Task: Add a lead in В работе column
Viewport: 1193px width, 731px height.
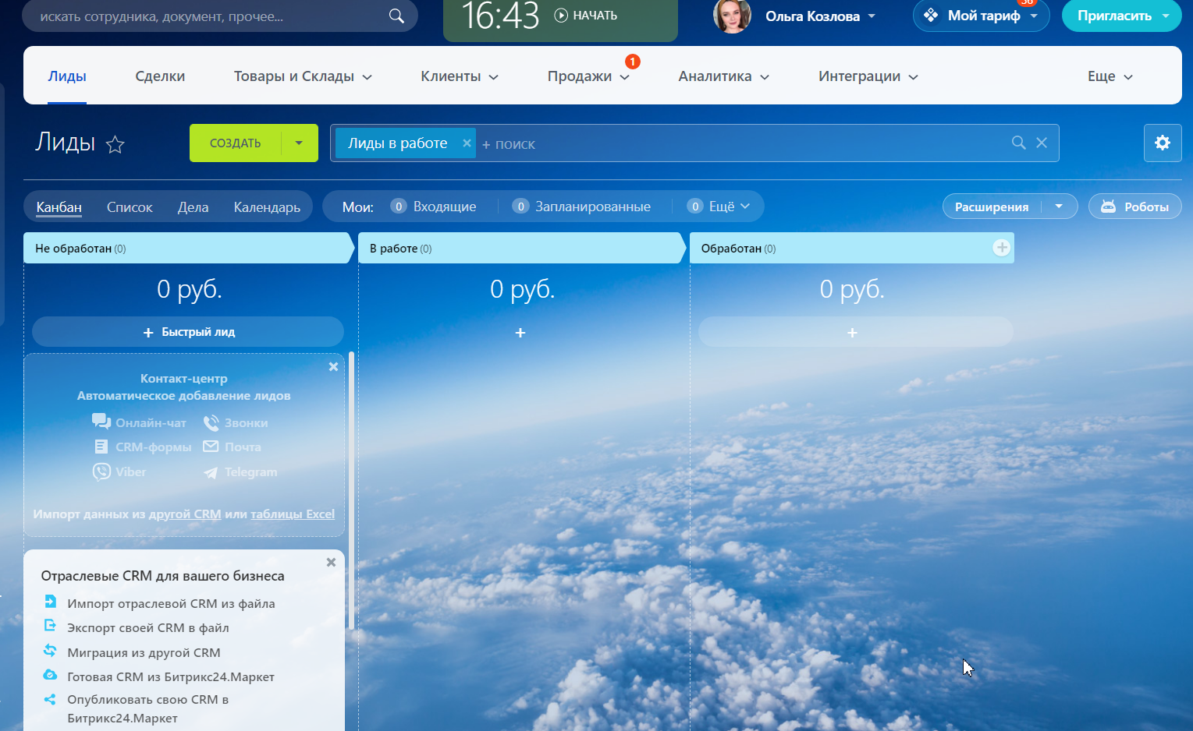Action: (x=520, y=333)
